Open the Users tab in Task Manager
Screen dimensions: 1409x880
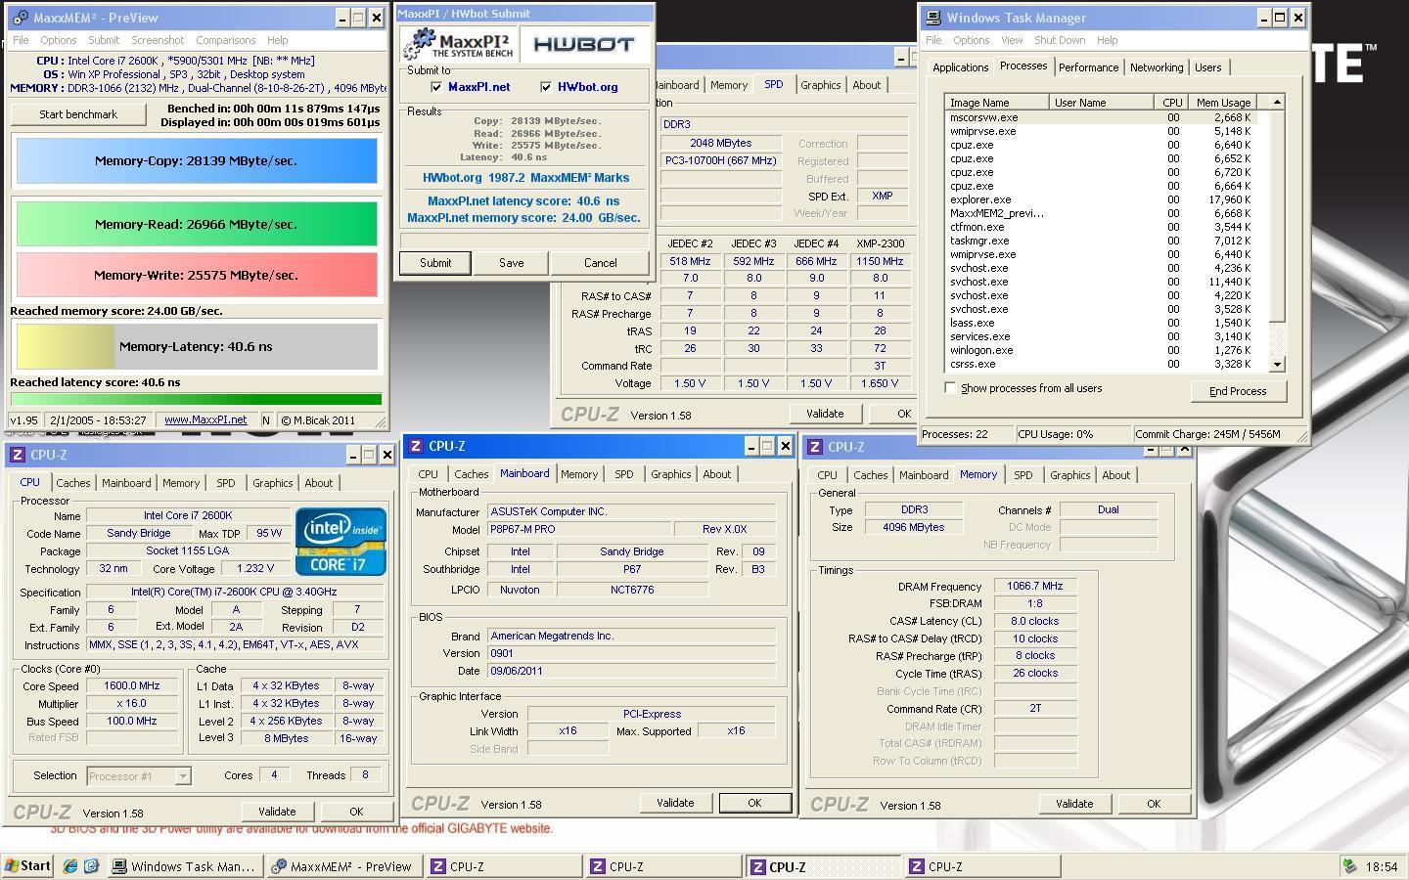1207,67
